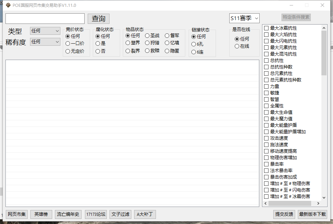The image size is (333, 224).
Task: Click 提交反馈 button
Action: click(x=284, y=214)
